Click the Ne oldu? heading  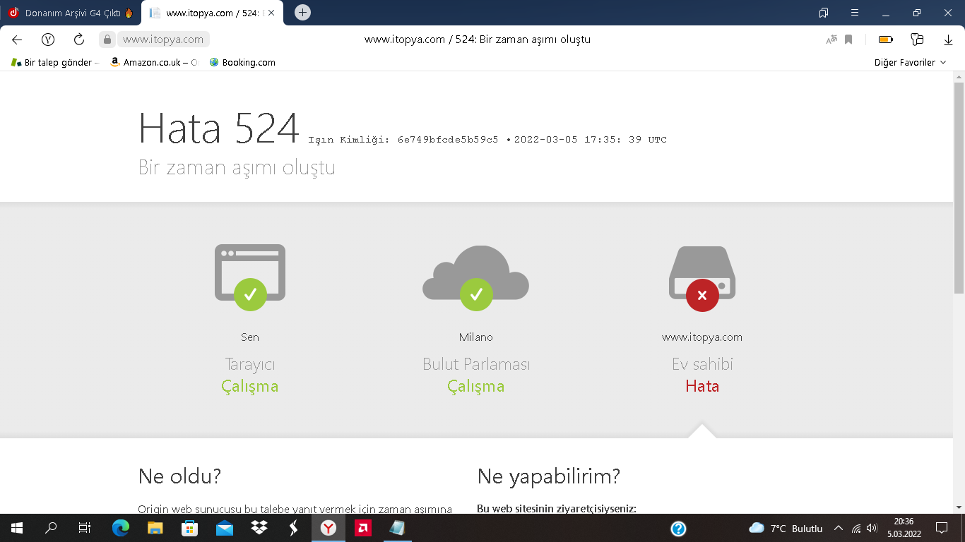pos(179,476)
